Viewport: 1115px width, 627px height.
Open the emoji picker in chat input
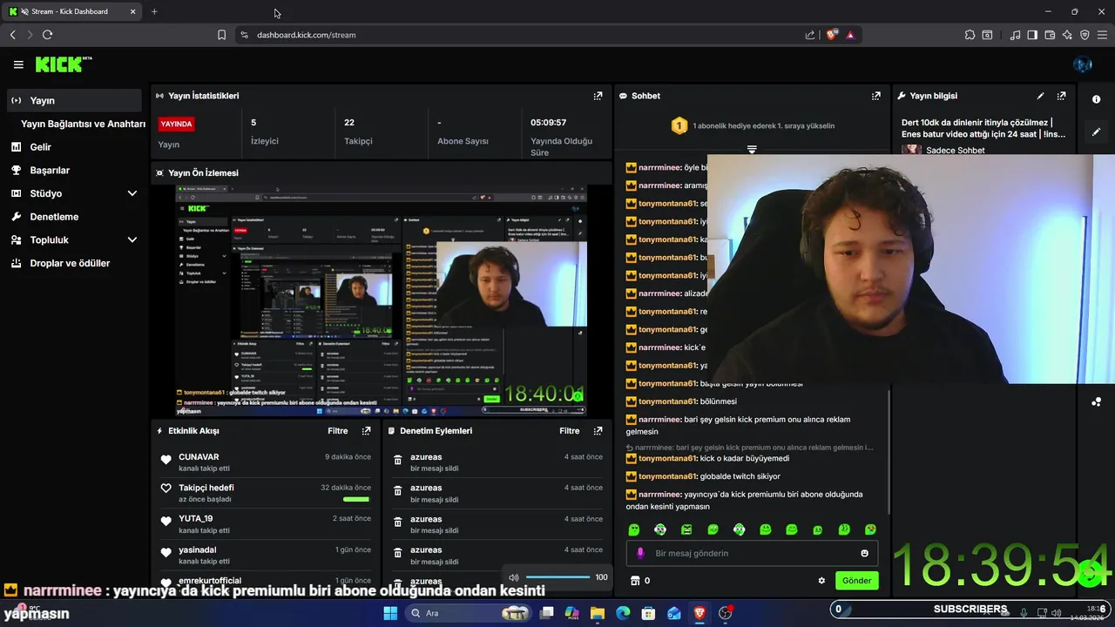[864, 553]
